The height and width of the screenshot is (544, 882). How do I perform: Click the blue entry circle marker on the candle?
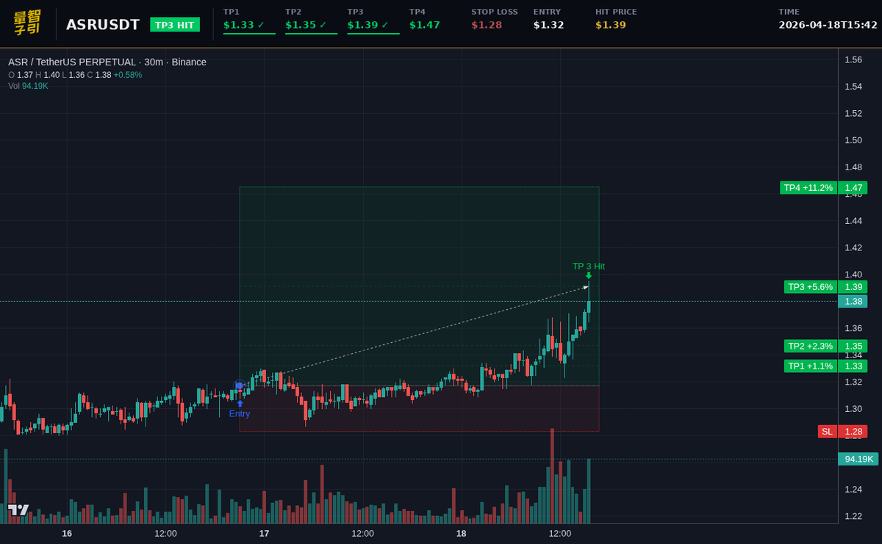[x=240, y=383]
